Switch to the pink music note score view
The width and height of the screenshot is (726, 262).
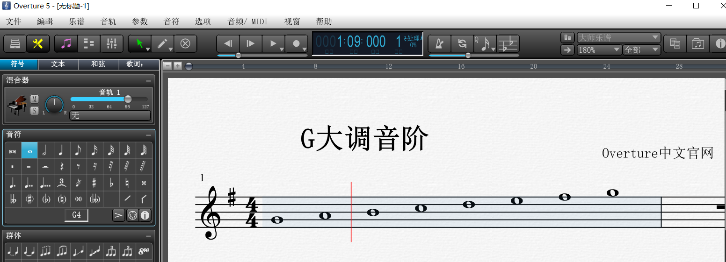66,43
